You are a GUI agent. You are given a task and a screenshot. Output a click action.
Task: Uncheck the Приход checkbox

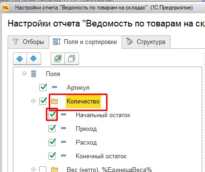click(52, 129)
